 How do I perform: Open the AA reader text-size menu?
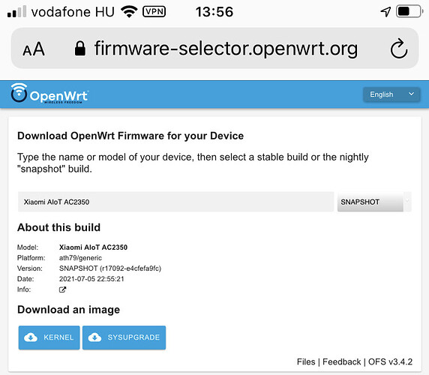coord(34,49)
